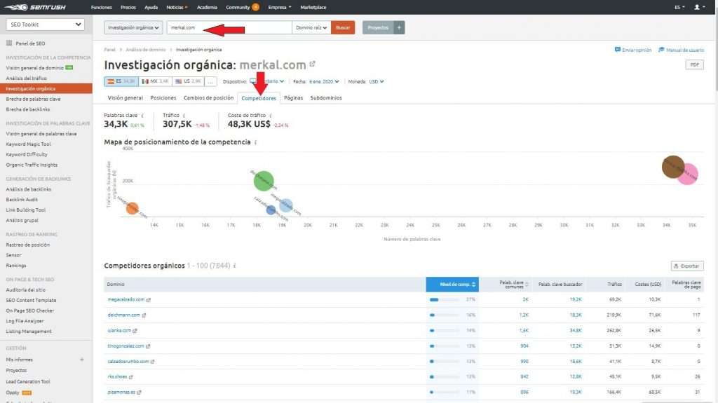718x403 pixels.
Task: Open external link icon for calzadosrumbo.com
Action: point(152,362)
